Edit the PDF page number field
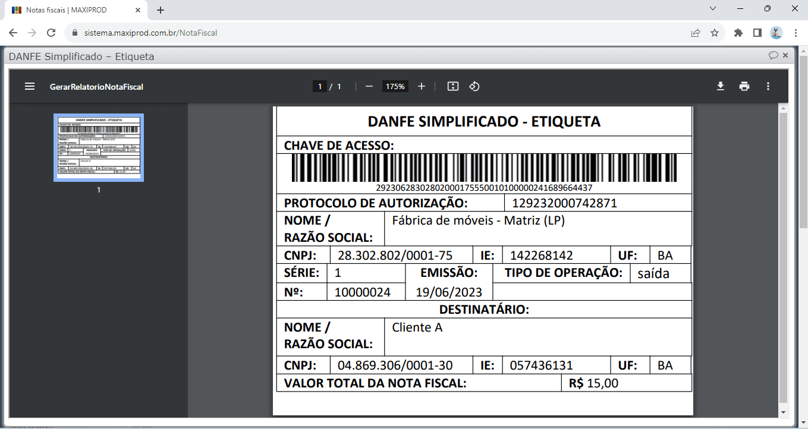Screen dimensions: 808x429 [x=320, y=87]
